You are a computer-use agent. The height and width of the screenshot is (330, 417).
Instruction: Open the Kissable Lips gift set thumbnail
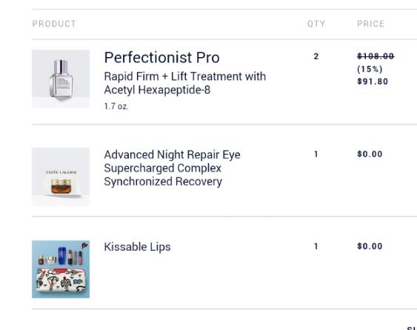pos(61,269)
